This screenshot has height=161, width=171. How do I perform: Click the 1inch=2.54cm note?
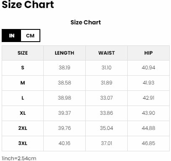coord(19,158)
